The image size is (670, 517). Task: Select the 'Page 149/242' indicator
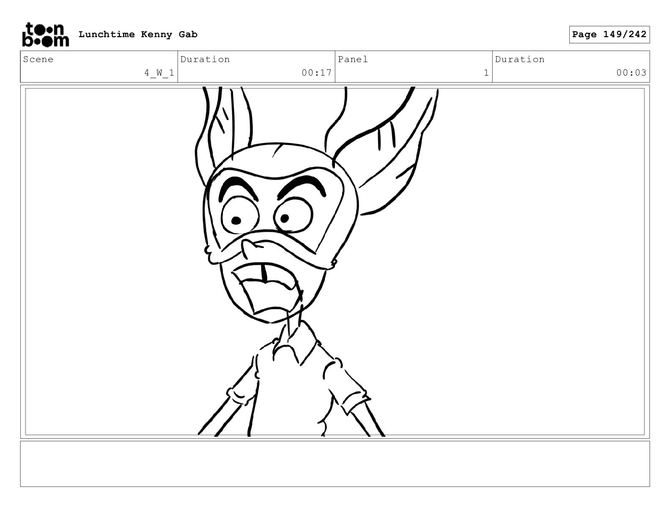(x=609, y=35)
